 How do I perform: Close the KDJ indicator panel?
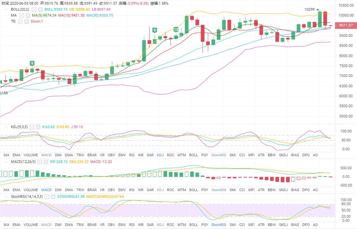click(x=38, y=127)
